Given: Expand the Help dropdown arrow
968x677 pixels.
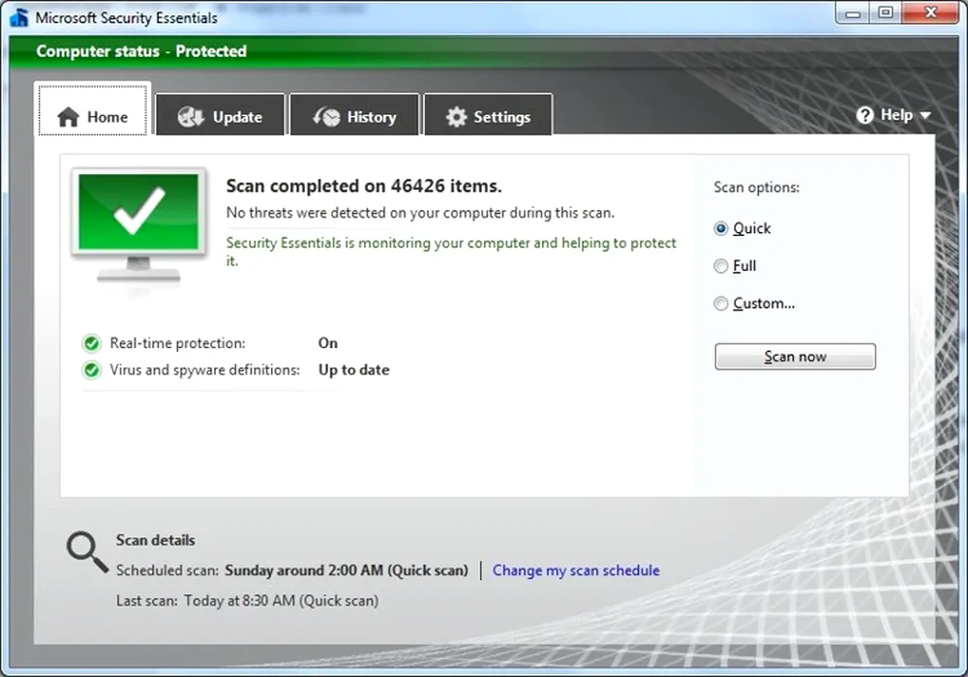Looking at the screenshot, I should click(924, 116).
